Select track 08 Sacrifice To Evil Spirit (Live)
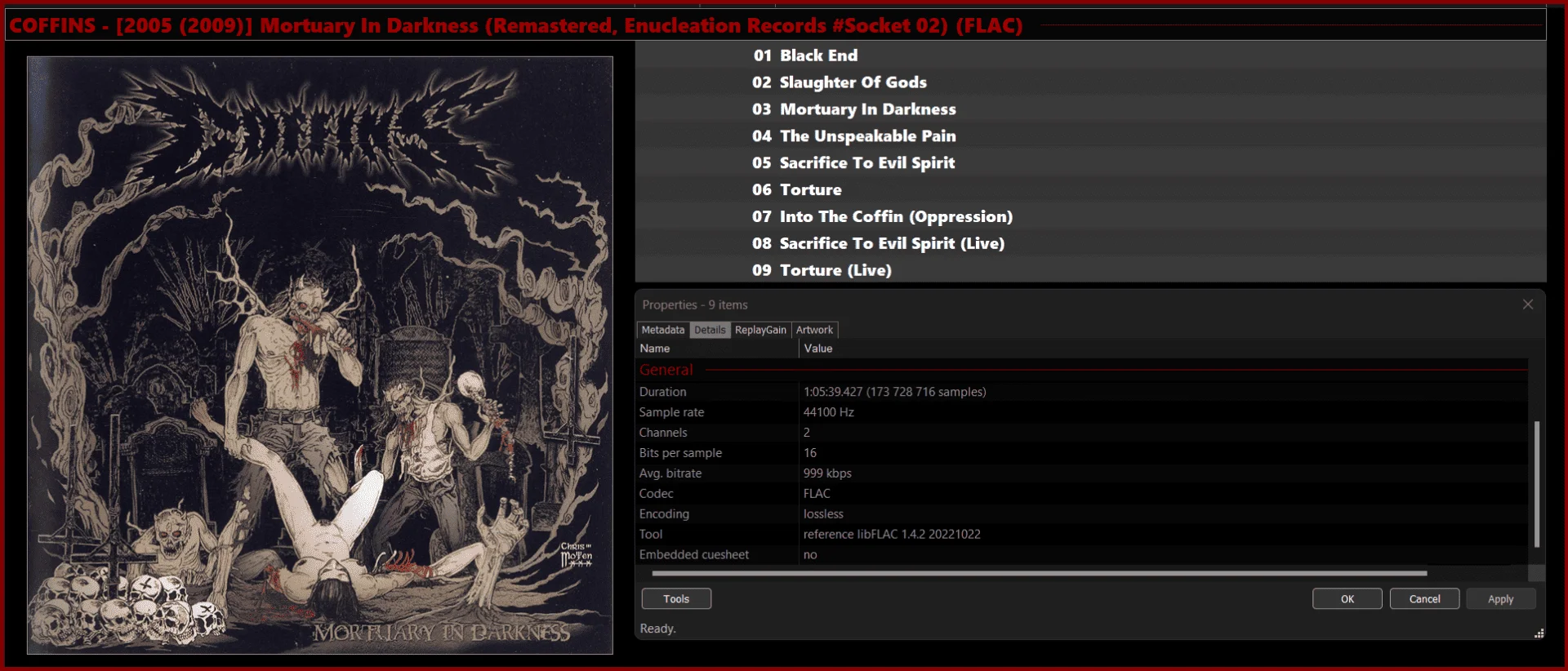1568x671 pixels. (1090, 244)
